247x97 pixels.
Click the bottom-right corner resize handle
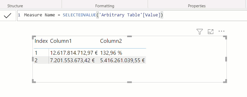click(x=225, y=81)
